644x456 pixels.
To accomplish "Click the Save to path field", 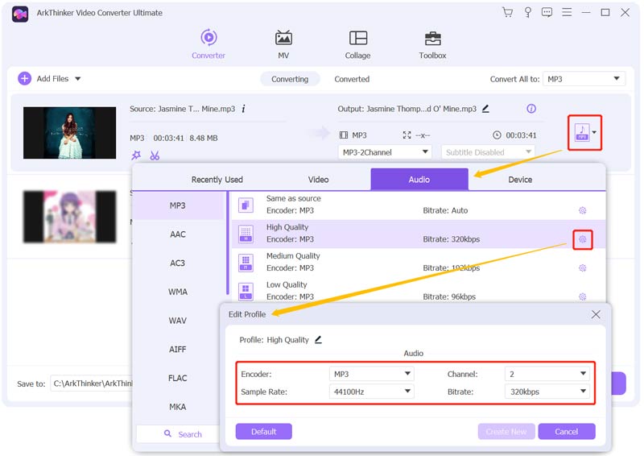I will (x=91, y=383).
